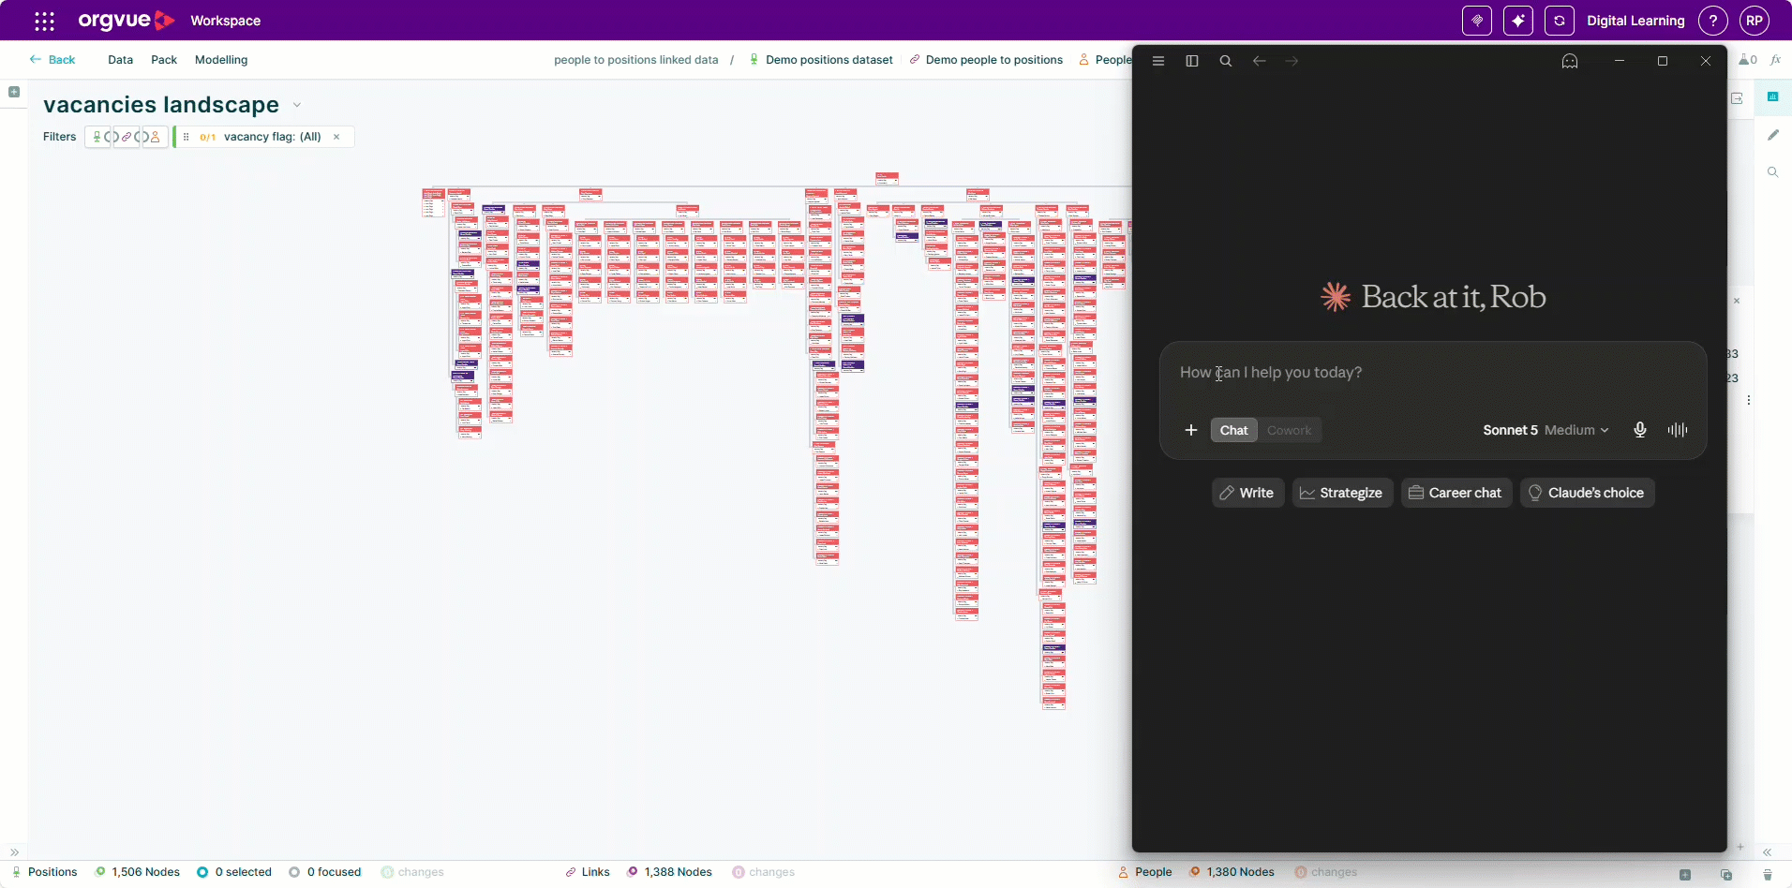The image size is (1792, 888).
Task: Go Back using the Back link
Action: [x=52, y=60]
